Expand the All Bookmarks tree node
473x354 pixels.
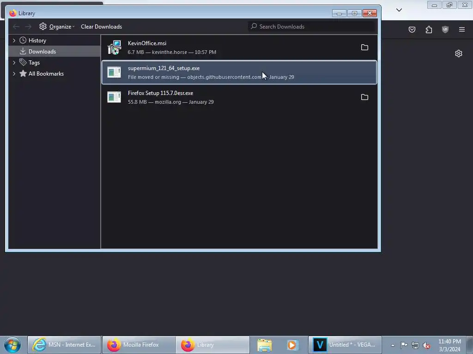14,74
